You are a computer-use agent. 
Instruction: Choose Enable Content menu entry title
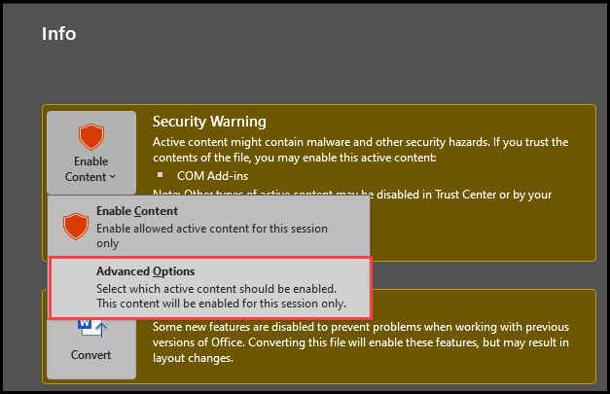(137, 211)
